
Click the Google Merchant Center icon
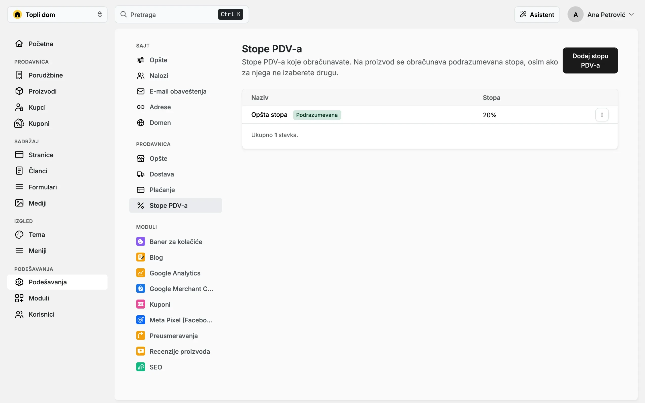pyautogui.click(x=140, y=288)
